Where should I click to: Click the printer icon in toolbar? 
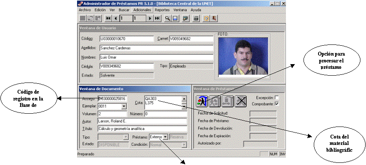click(x=196, y=18)
